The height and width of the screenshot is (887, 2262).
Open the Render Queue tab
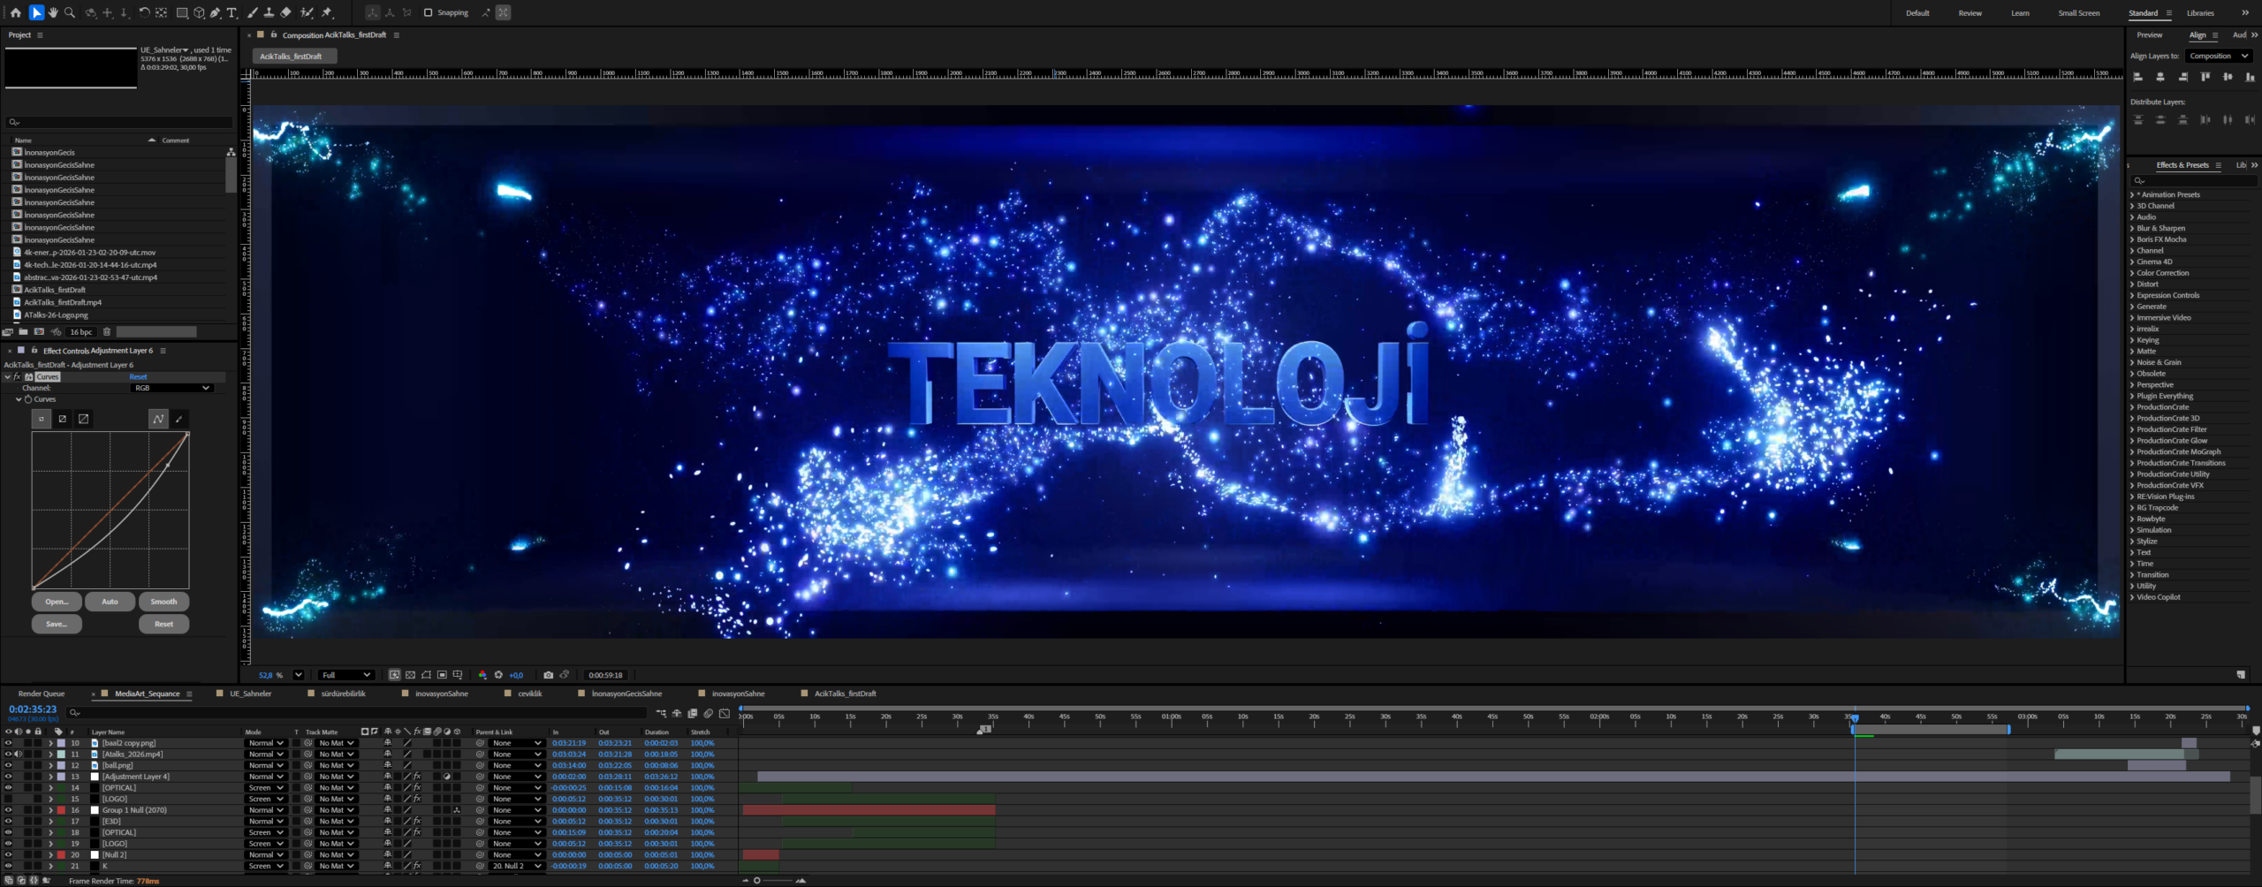42,694
